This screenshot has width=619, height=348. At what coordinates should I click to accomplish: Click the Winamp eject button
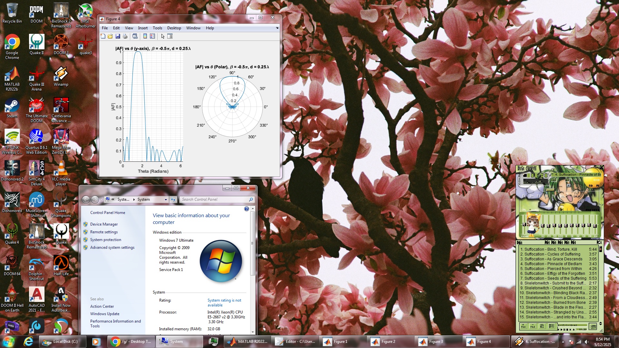(x=563, y=196)
